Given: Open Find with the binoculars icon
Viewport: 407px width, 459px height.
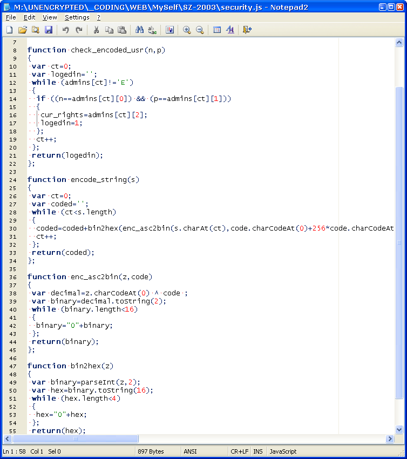Looking at the screenshot, I should coord(139,30).
